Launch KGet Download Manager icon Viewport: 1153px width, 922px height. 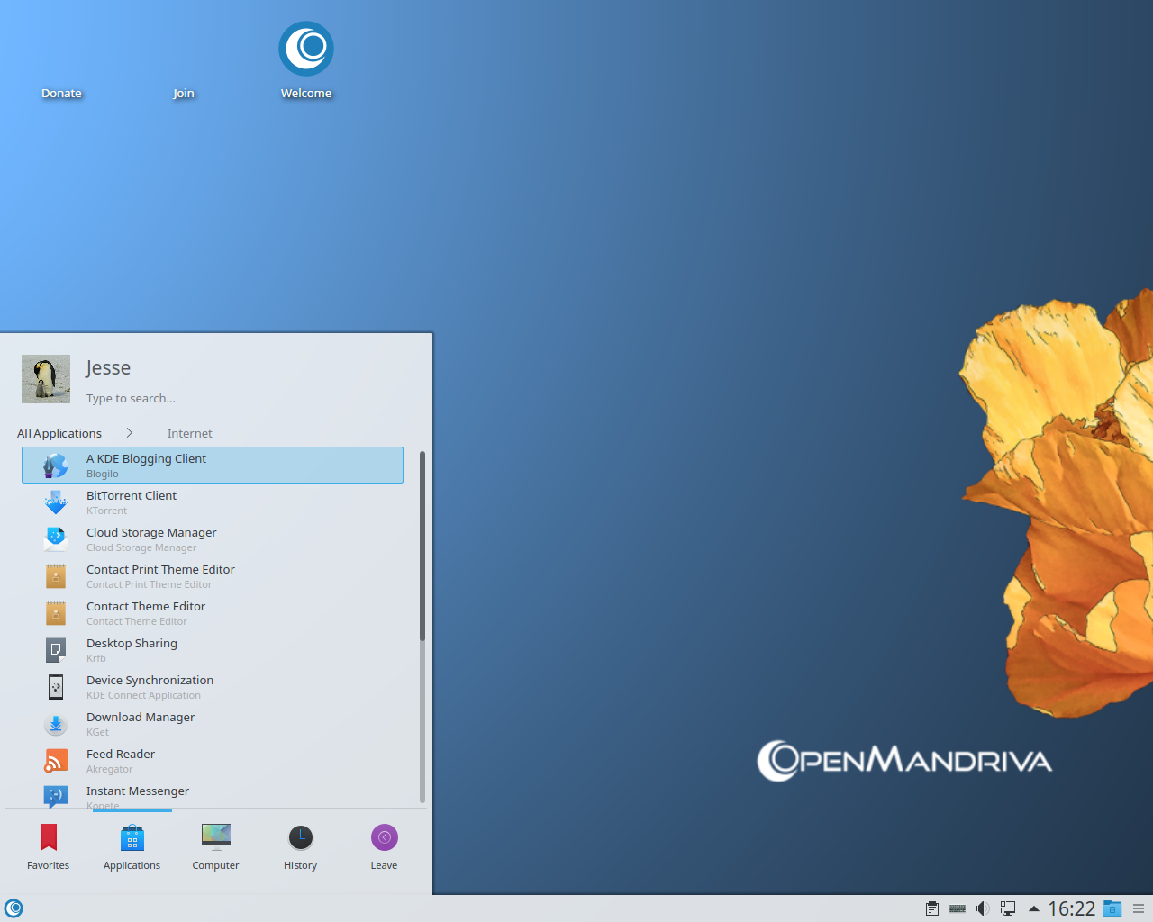(56, 724)
